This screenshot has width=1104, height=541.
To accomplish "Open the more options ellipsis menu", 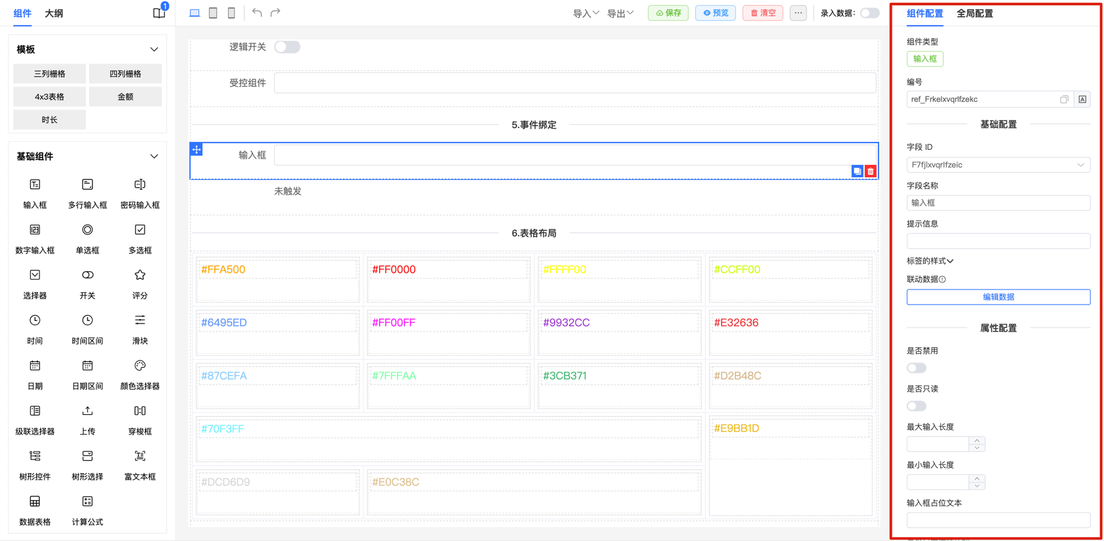I will [x=798, y=13].
